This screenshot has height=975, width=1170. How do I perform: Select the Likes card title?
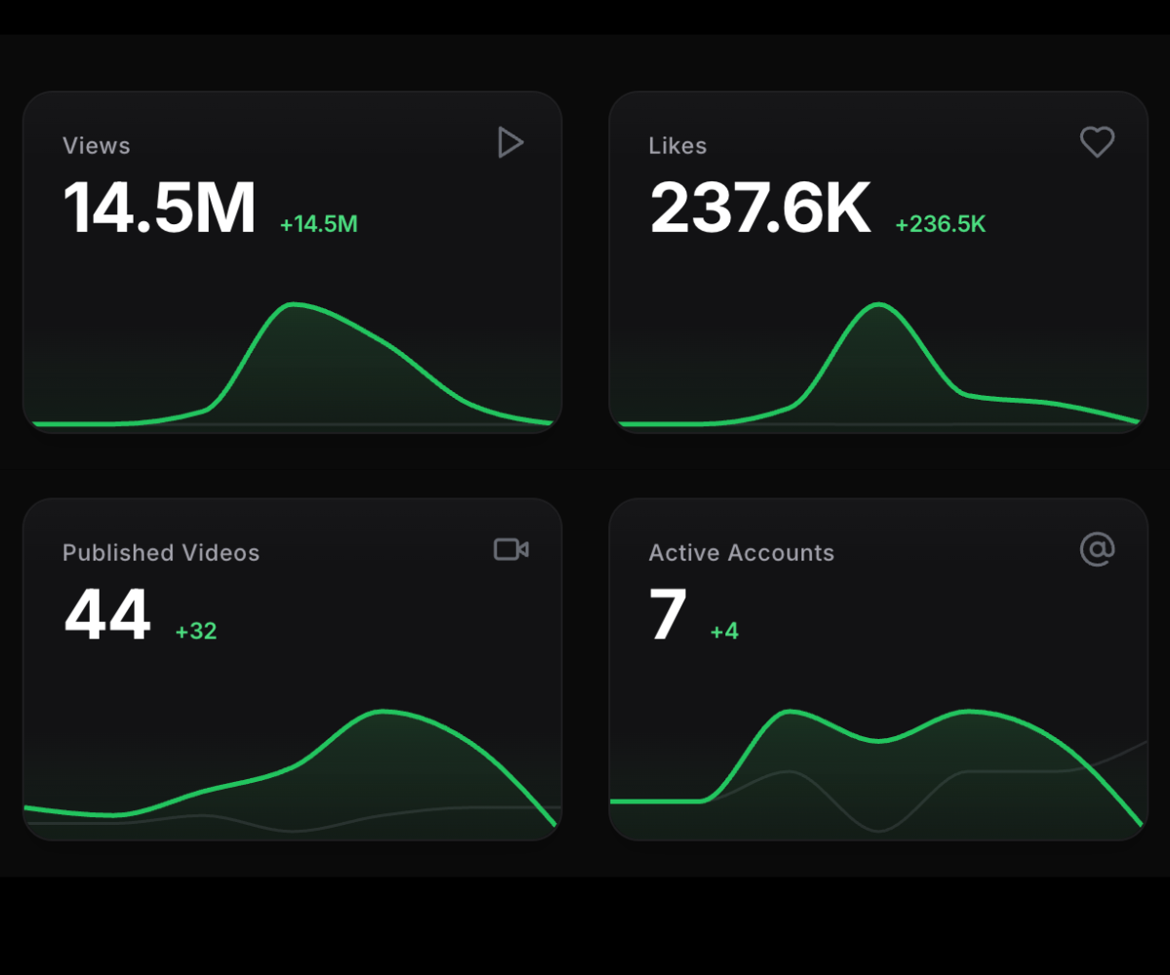pos(678,146)
